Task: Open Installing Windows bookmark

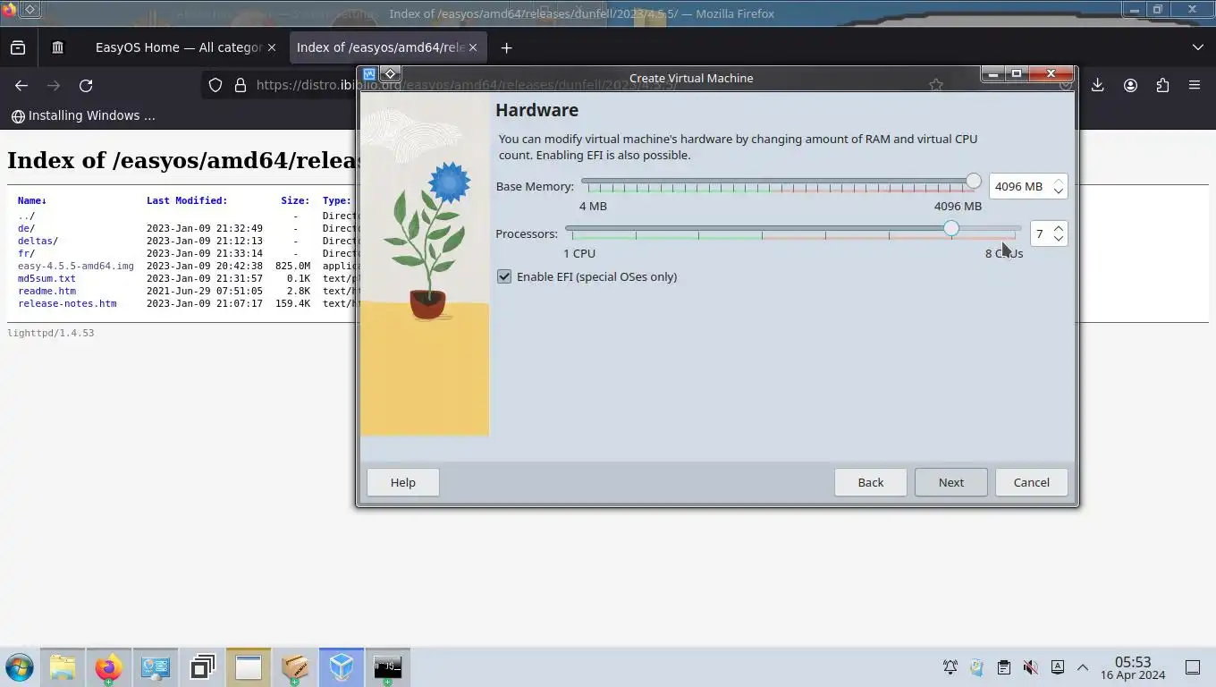Action: (83, 115)
